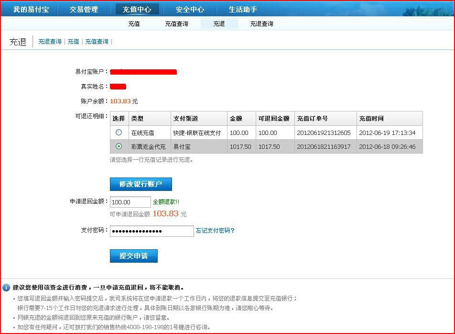
Task: Submit with the 提交申请 button
Action: click(x=134, y=256)
